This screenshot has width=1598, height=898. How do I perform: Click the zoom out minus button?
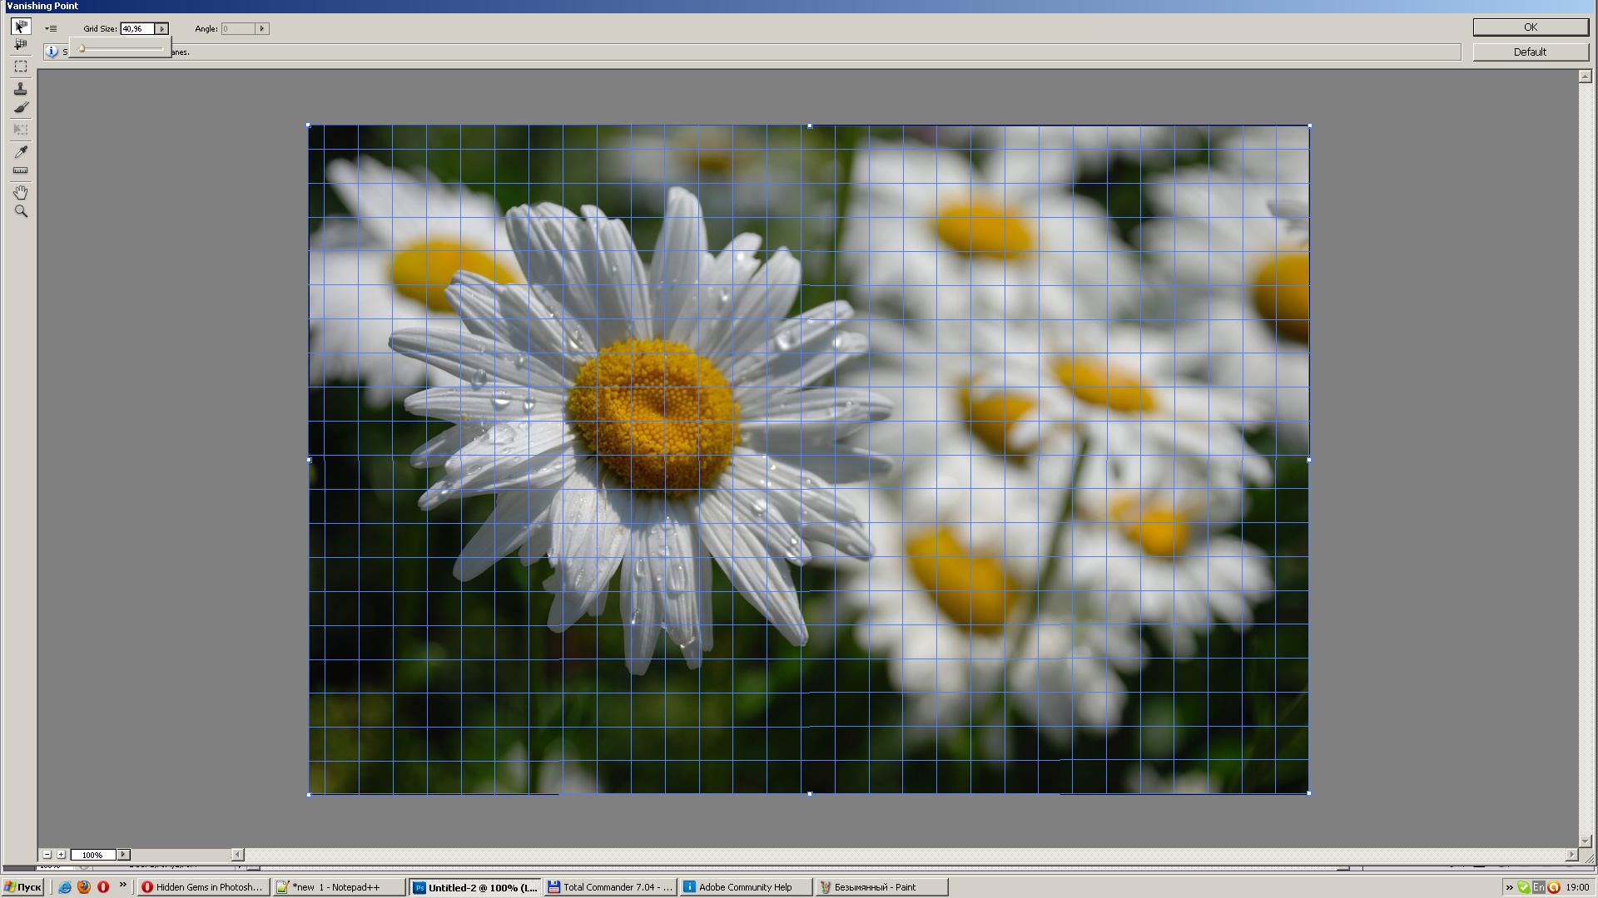(47, 854)
